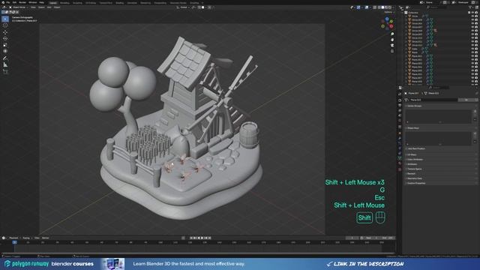The height and width of the screenshot is (270, 480).
Task: Select the Move tool
Action: [x=5, y=32]
